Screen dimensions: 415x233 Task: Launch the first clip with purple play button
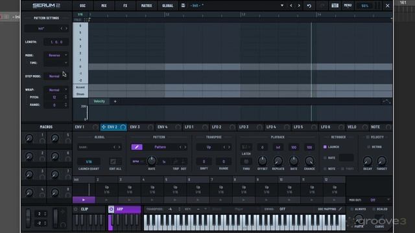84,200
